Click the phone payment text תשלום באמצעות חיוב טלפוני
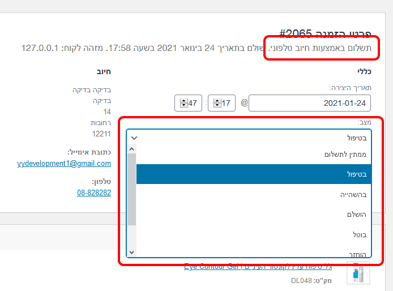 [x=319, y=48]
